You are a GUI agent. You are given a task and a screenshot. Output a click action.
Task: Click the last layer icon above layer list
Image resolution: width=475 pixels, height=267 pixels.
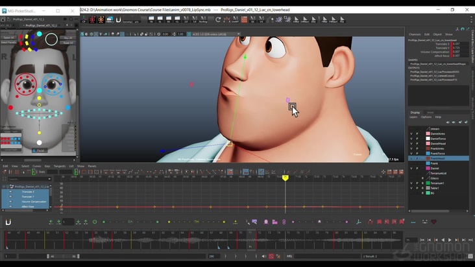466,122
